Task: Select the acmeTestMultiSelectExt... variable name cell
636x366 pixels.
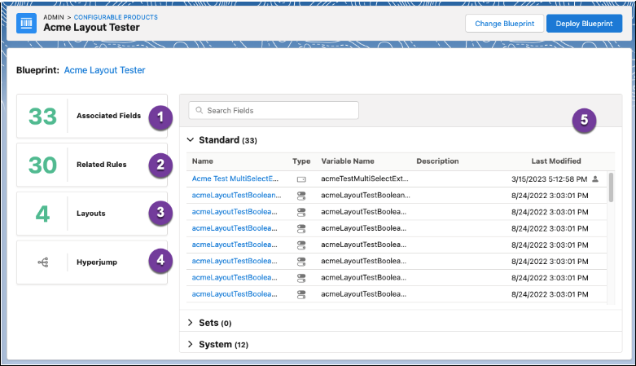Action: pos(365,179)
